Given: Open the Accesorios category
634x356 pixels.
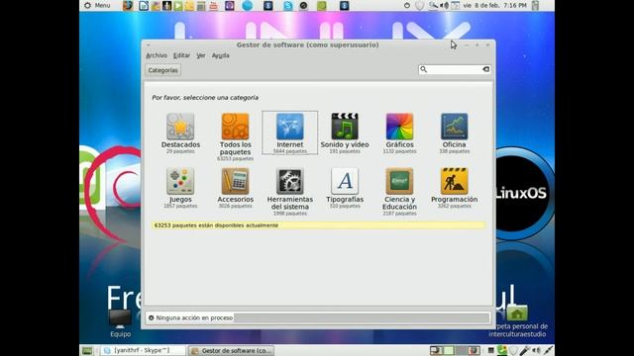Looking at the screenshot, I should (236, 188).
